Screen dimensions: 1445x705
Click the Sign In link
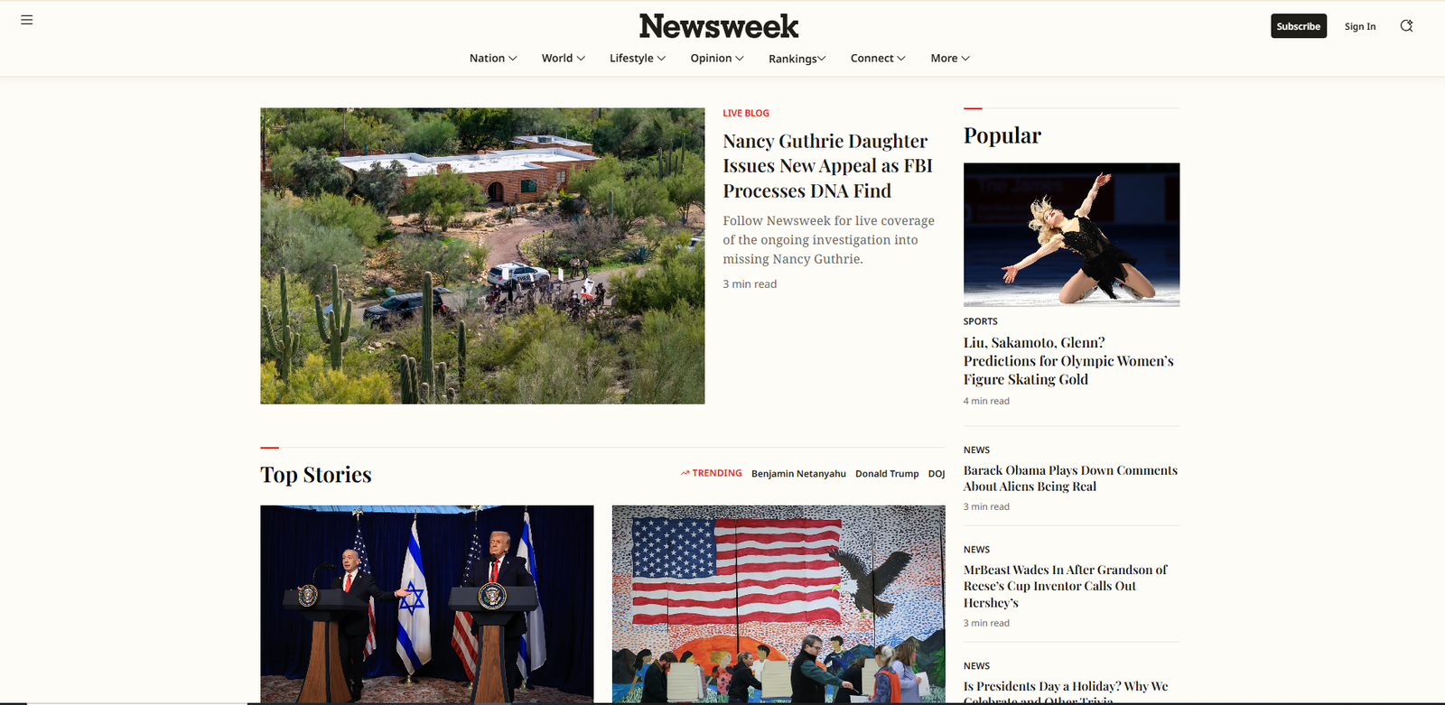(x=1360, y=26)
